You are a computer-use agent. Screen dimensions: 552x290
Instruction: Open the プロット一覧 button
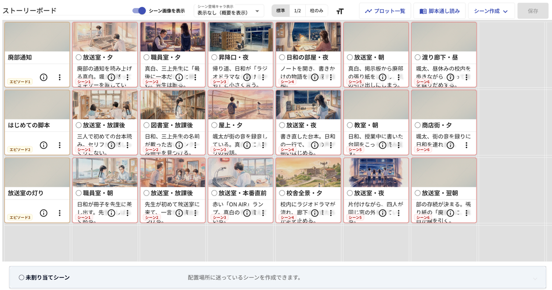click(385, 11)
